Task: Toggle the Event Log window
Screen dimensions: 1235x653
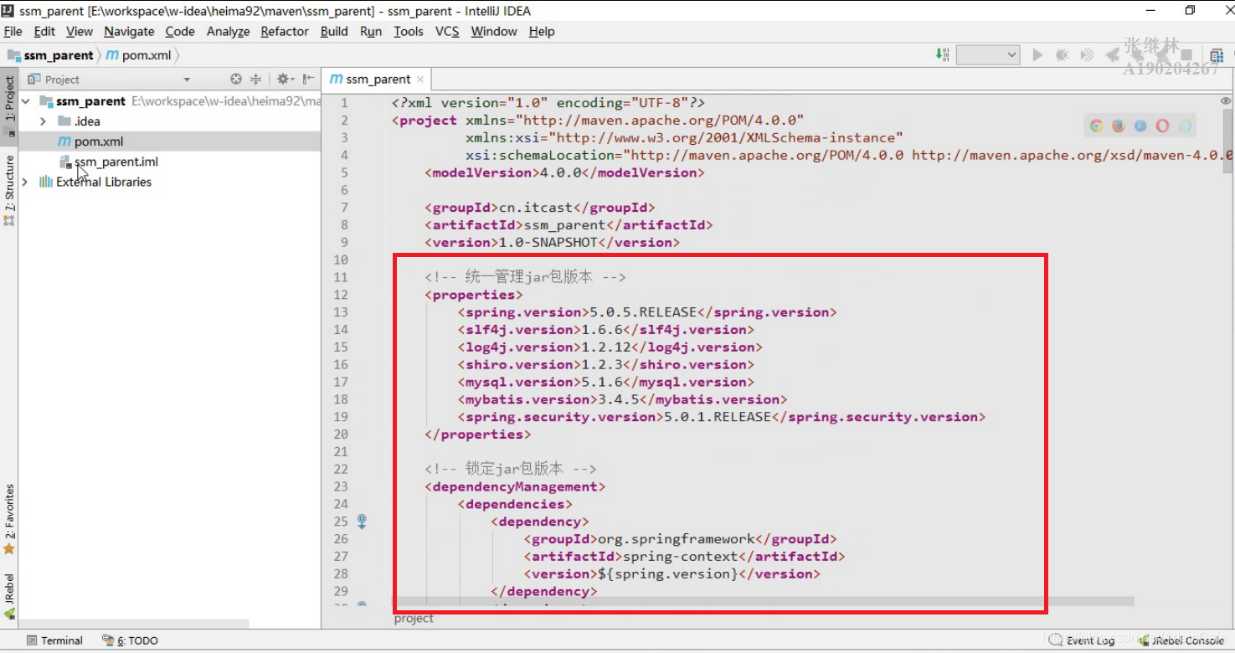Action: pos(1082,640)
